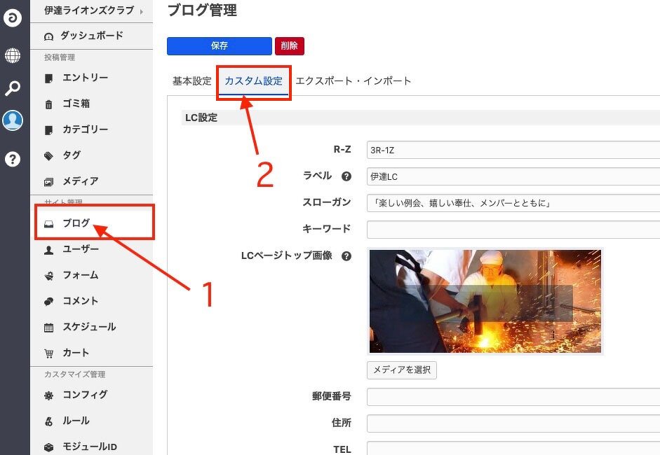
Task: Open the user profile avatar icon
Action: [x=13, y=120]
